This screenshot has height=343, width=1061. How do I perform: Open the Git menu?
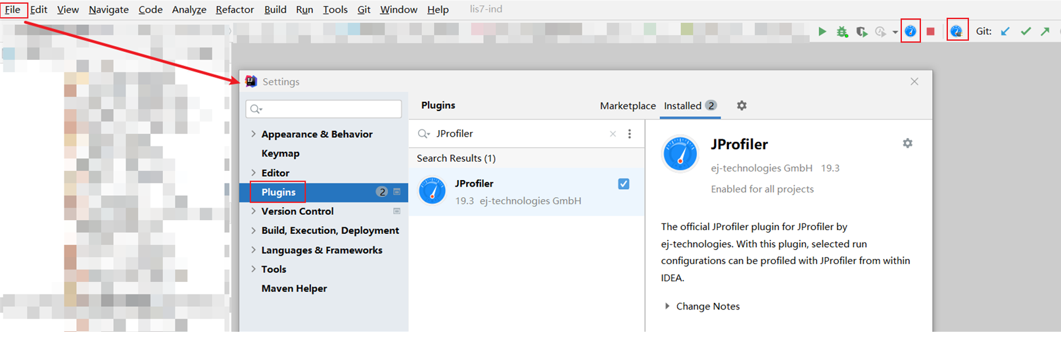tap(364, 9)
